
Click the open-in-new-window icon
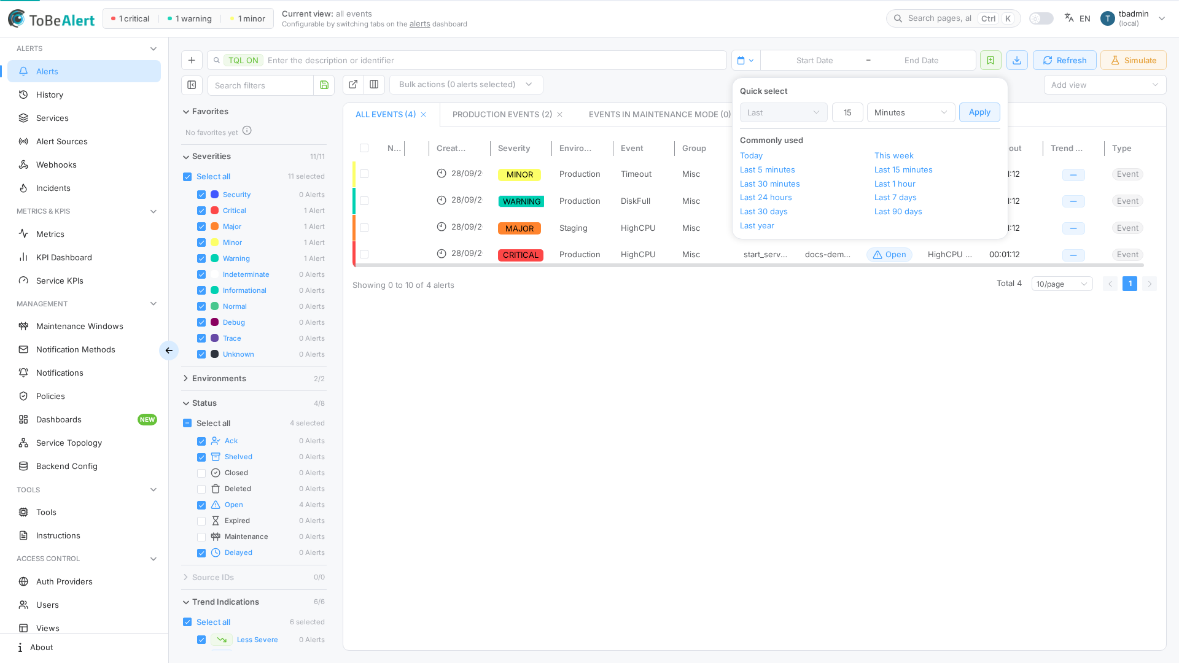(x=353, y=85)
